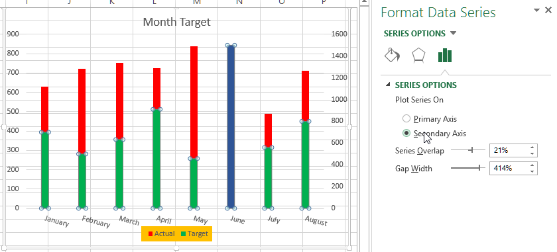
Task: Click the red January Actual bar segment
Action: coord(45,109)
